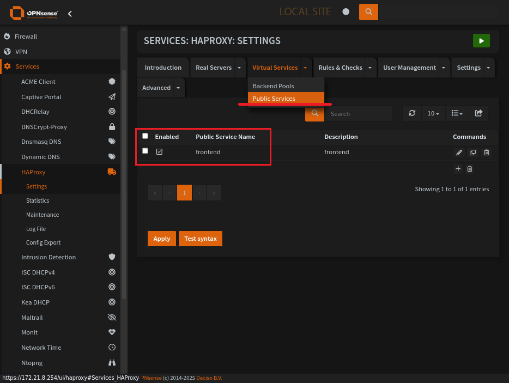Image resolution: width=509 pixels, height=383 pixels.
Task: Click the table Search input field
Action: [x=359, y=114]
